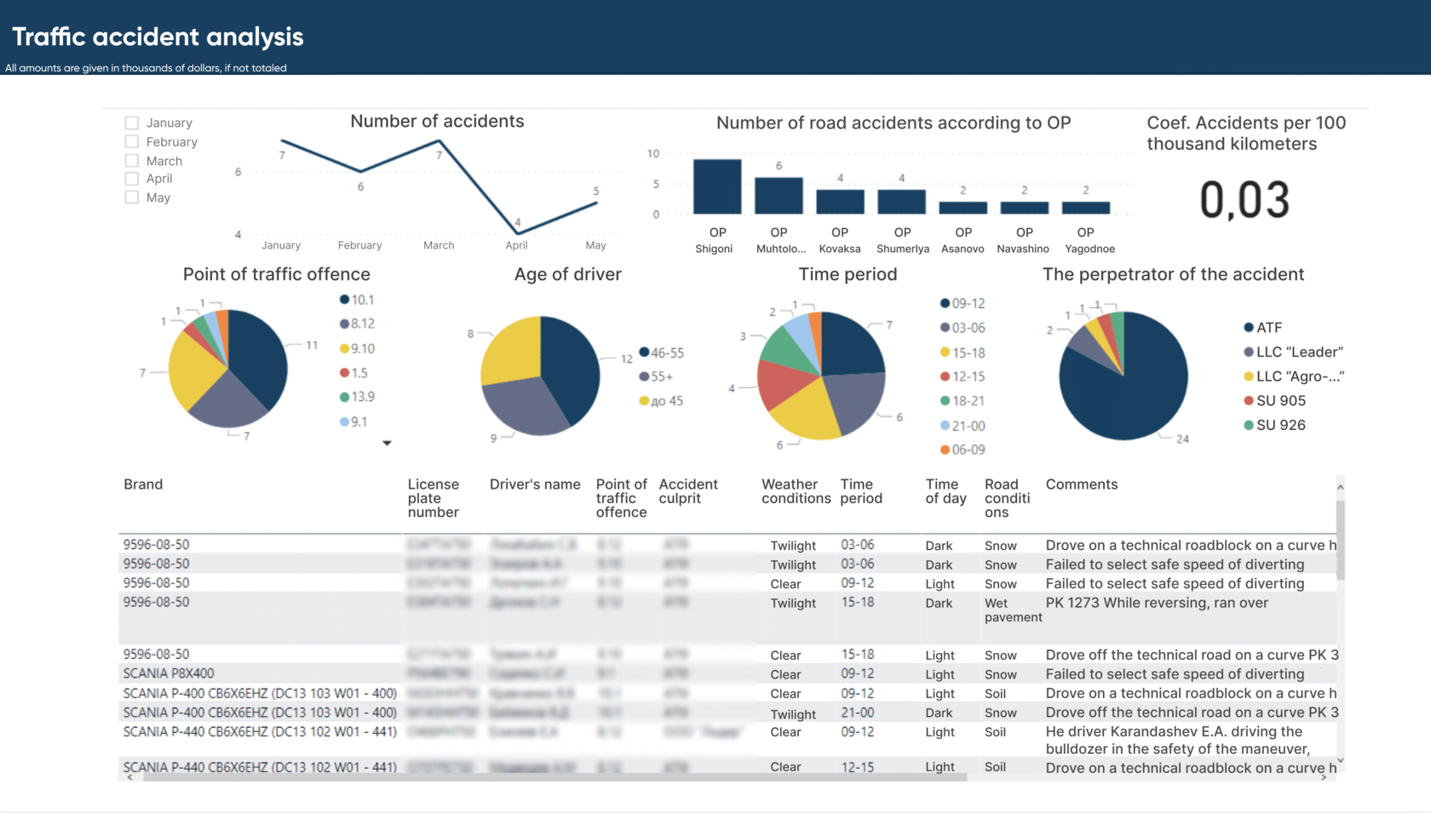The height and width of the screenshot is (813, 1431).
Task: Enable the March month filter
Action: pyautogui.click(x=132, y=160)
